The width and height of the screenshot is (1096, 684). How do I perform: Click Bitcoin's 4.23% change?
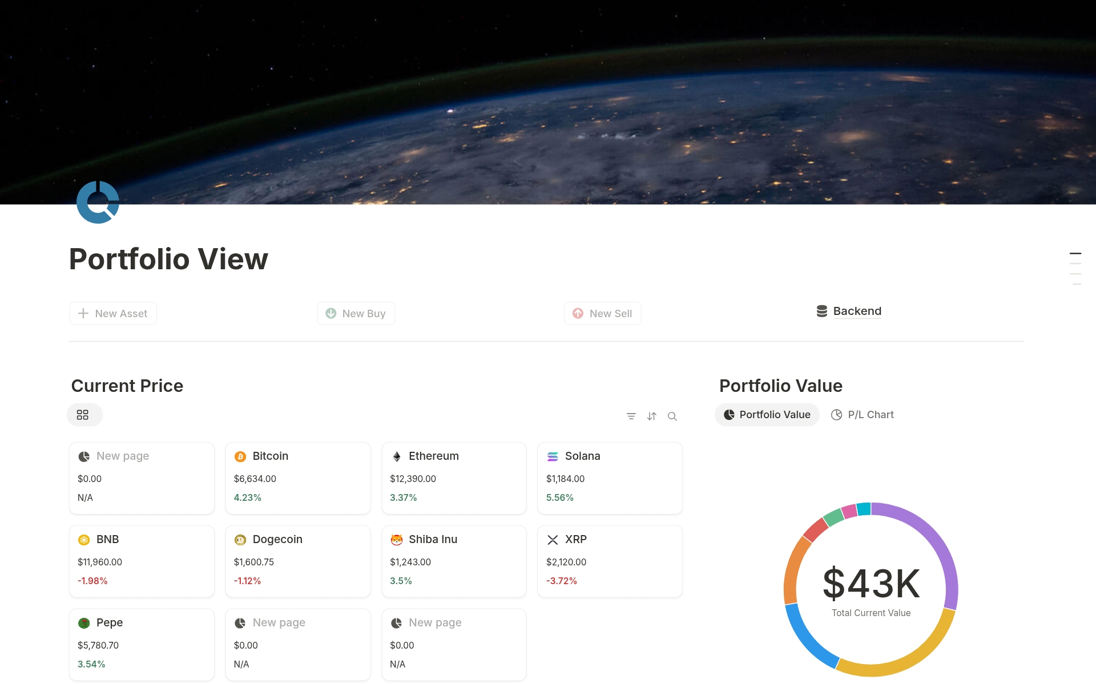click(248, 497)
